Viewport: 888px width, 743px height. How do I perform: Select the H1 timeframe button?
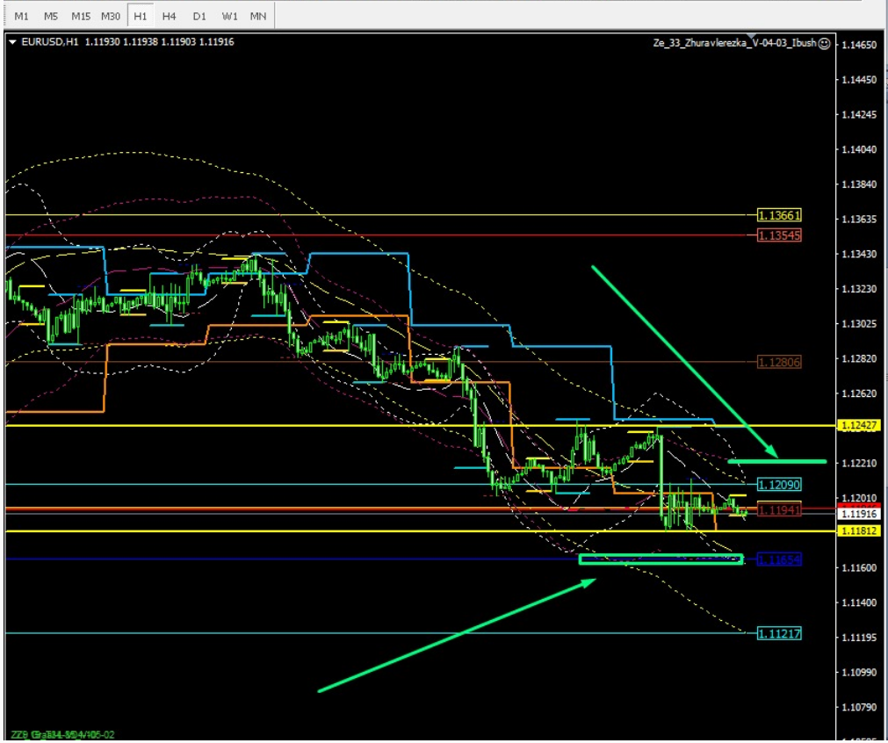click(x=140, y=16)
